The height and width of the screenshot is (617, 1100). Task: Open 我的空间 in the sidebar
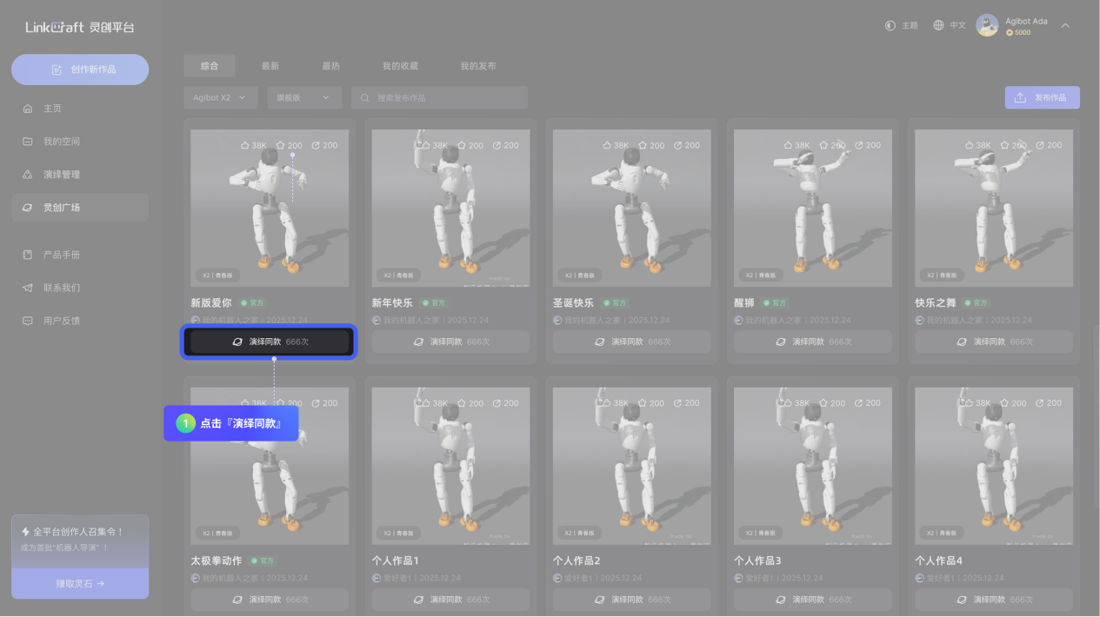tap(61, 142)
